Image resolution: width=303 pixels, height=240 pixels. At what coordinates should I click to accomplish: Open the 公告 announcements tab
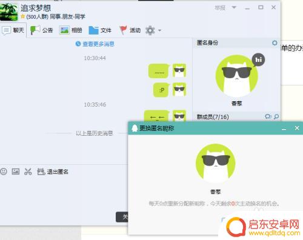pos(41,30)
